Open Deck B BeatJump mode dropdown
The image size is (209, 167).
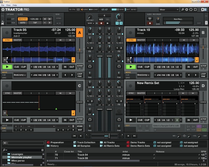pyautogui.click(x=143, y=75)
